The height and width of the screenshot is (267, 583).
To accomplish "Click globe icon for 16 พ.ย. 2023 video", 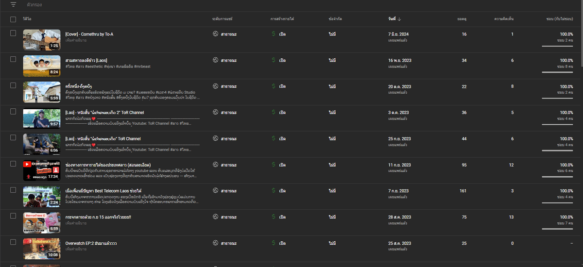I will click(215, 60).
